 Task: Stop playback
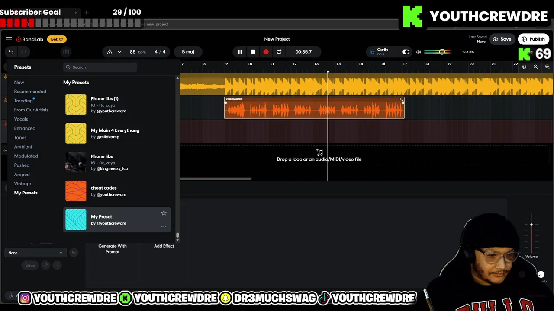(x=253, y=52)
